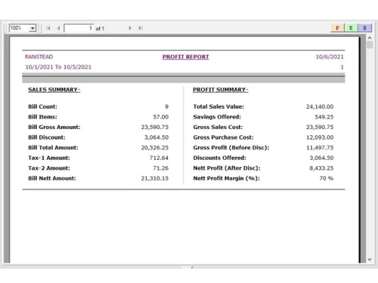Click the RANSTEAD company name

point(39,57)
